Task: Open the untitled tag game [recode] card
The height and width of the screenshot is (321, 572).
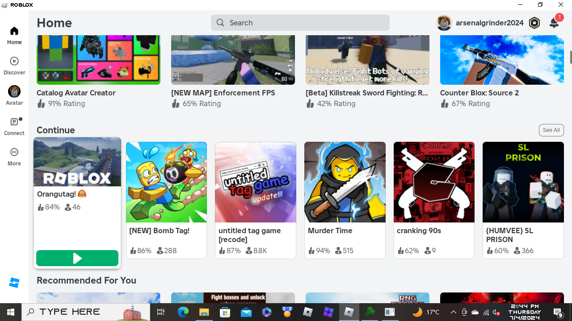Action: click(x=256, y=200)
